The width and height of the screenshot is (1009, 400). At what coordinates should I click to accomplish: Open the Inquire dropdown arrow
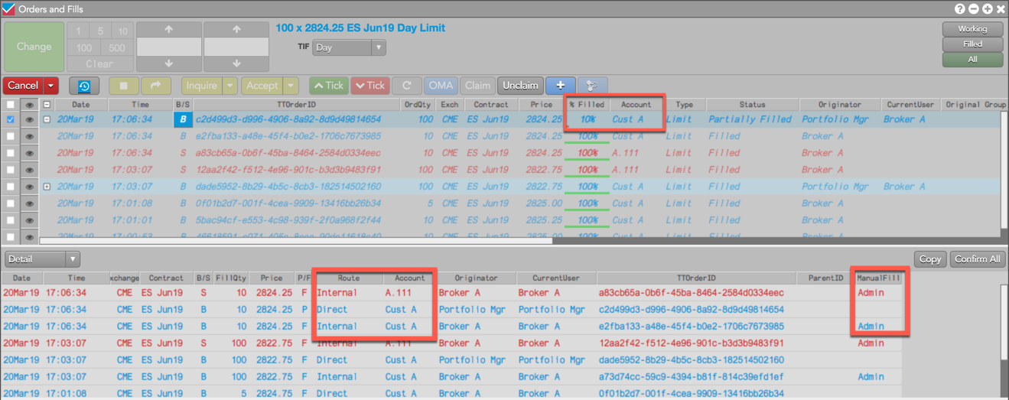[x=229, y=86]
